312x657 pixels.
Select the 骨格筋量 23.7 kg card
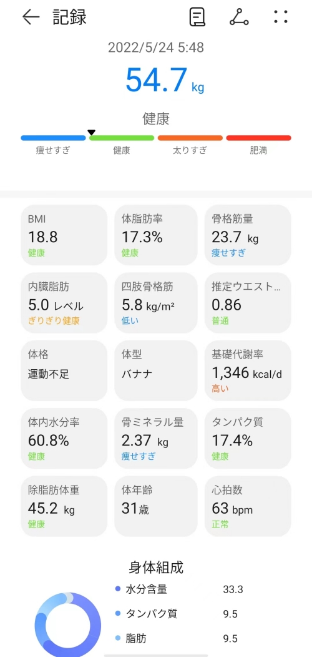click(x=248, y=235)
